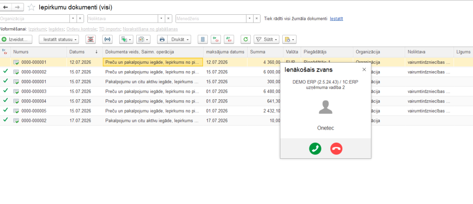
Task: Click the printer icon next to Drukāt
Action: (162, 39)
